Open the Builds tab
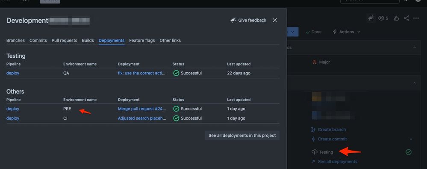427x169 pixels. 88,40
